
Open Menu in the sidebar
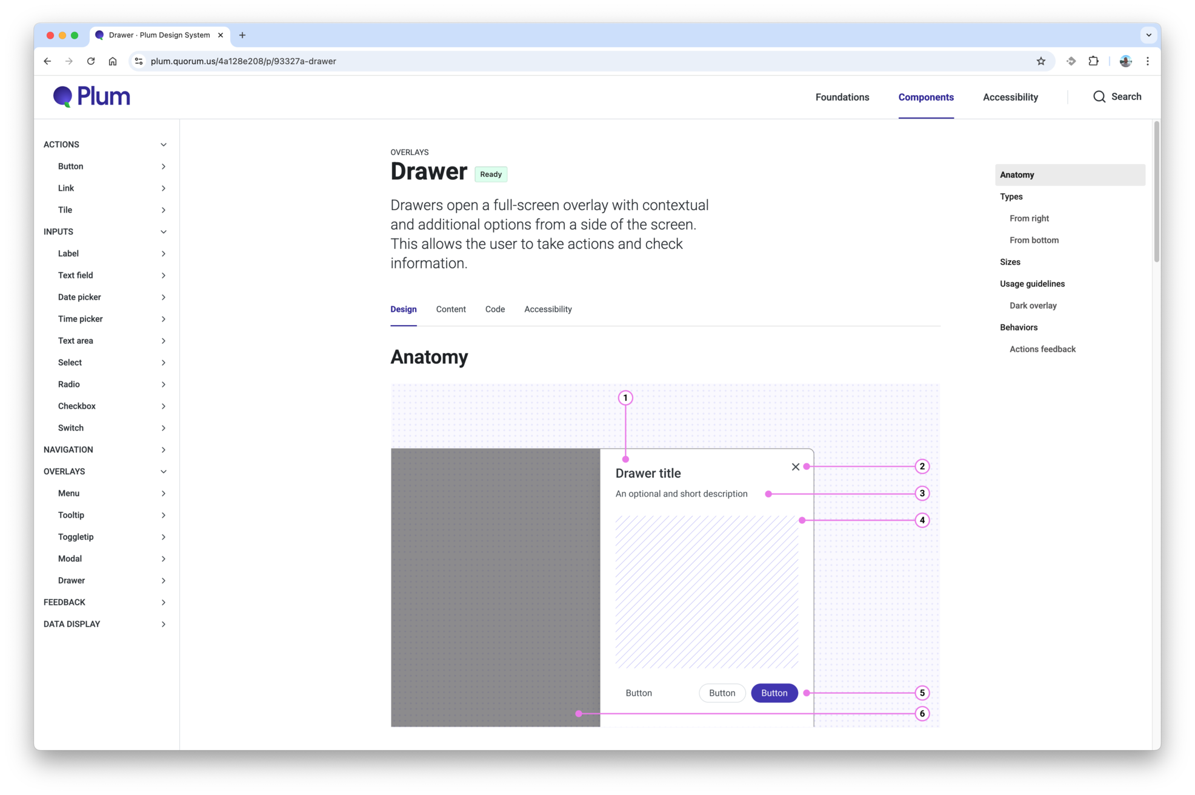tap(69, 493)
